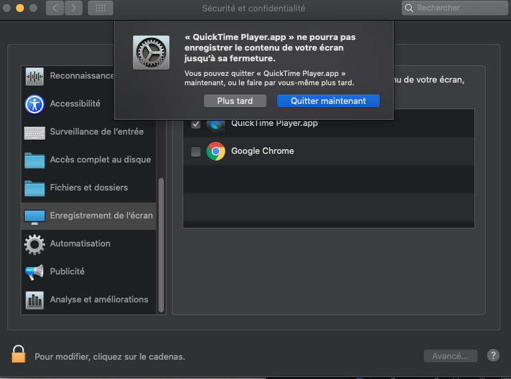
Task: Show all preferences with the grid button
Action: (x=101, y=8)
